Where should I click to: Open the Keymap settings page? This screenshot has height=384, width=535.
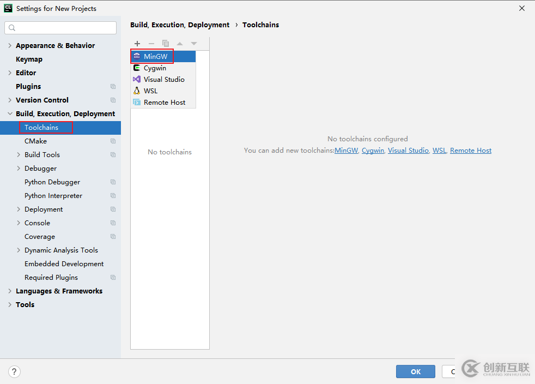pyautogui.click(x=29, y=59)
